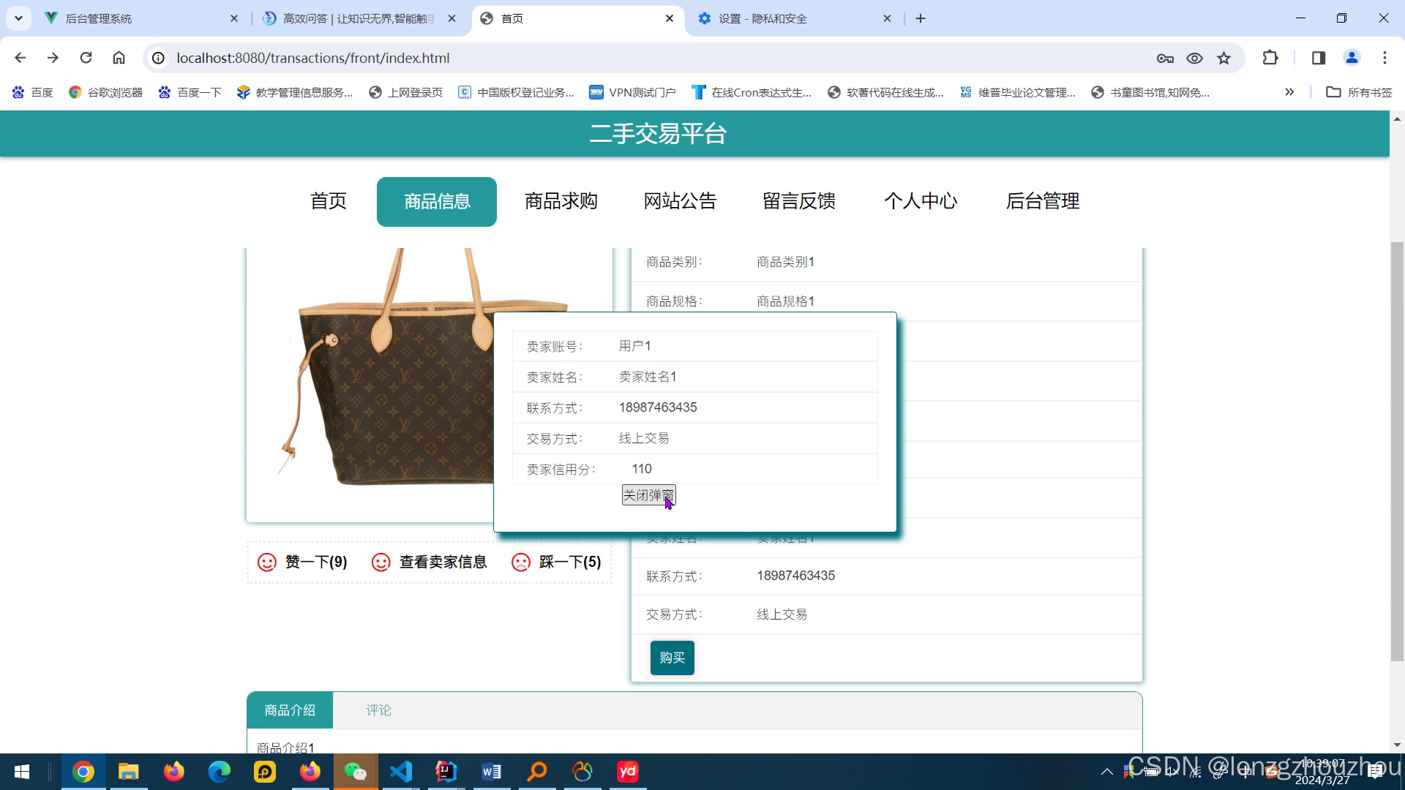Screen dimensions: 1405x790
Task: Click the 购买 button
Action: point(672,658)
